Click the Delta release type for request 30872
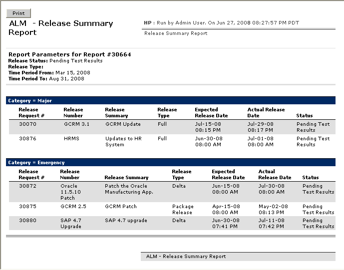The width and height of the screenshot is (344, 270). pyautogui.click(x=179, y=186)
